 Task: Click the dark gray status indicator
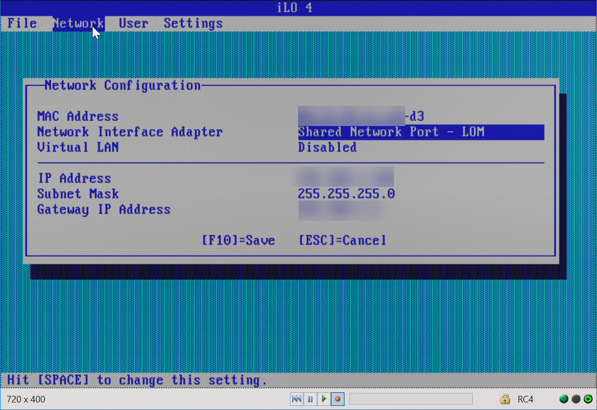pyautogui.click(x=576, y=399)
